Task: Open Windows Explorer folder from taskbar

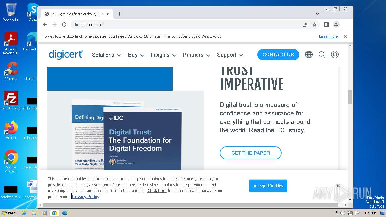Action: coord(34,213)
